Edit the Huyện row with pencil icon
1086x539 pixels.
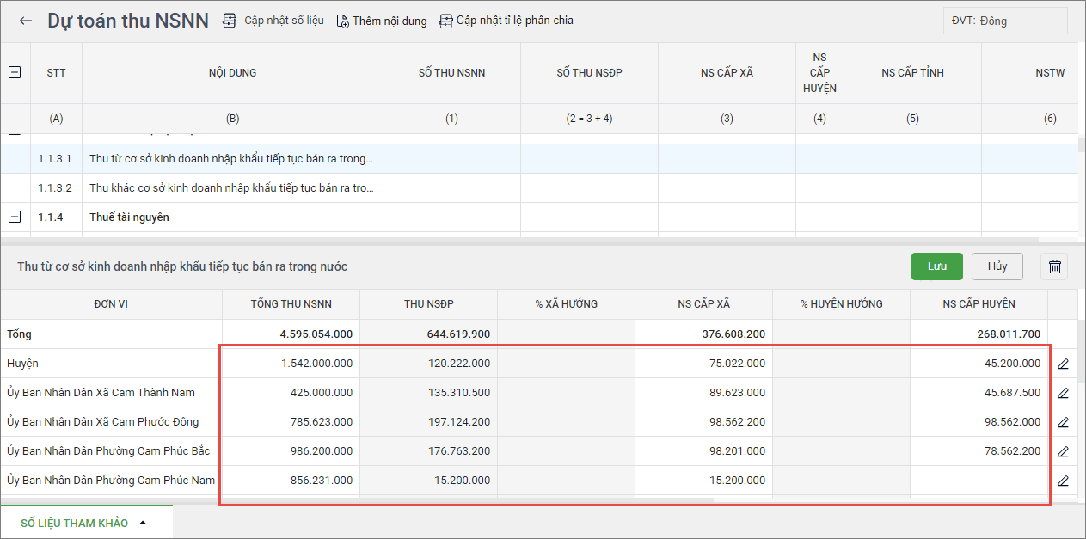tap(1063, 364)
